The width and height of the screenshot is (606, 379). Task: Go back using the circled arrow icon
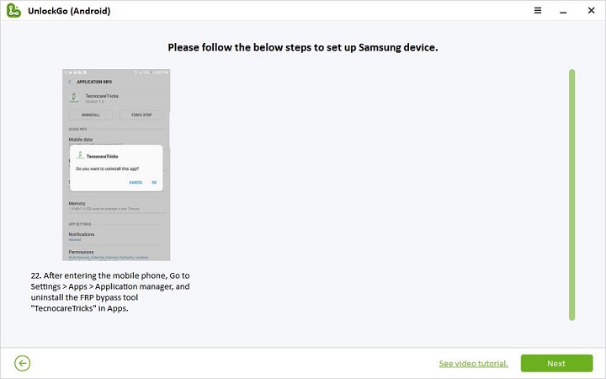click(23, 363)
